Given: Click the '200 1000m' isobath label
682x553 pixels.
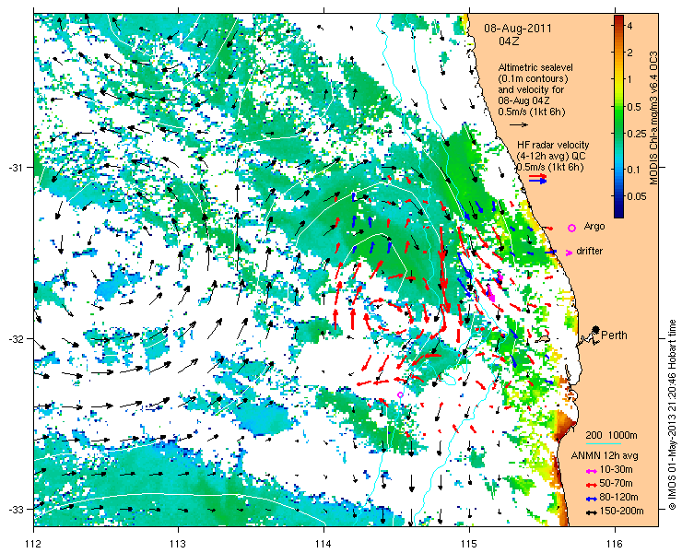Looking at the screenshot, I should click(611, 436).
